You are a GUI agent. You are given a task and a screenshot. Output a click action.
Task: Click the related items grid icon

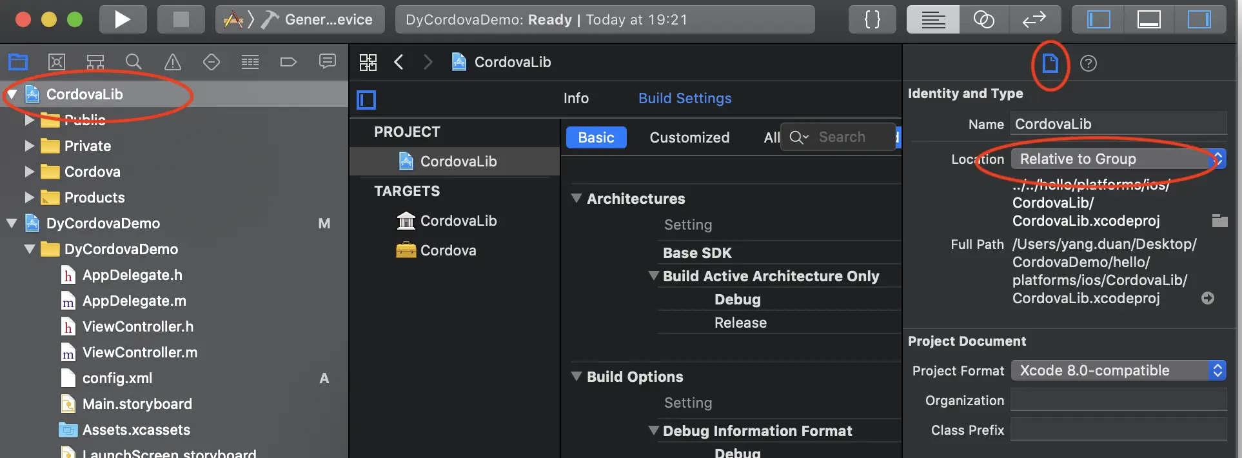(x=368, y=62)
